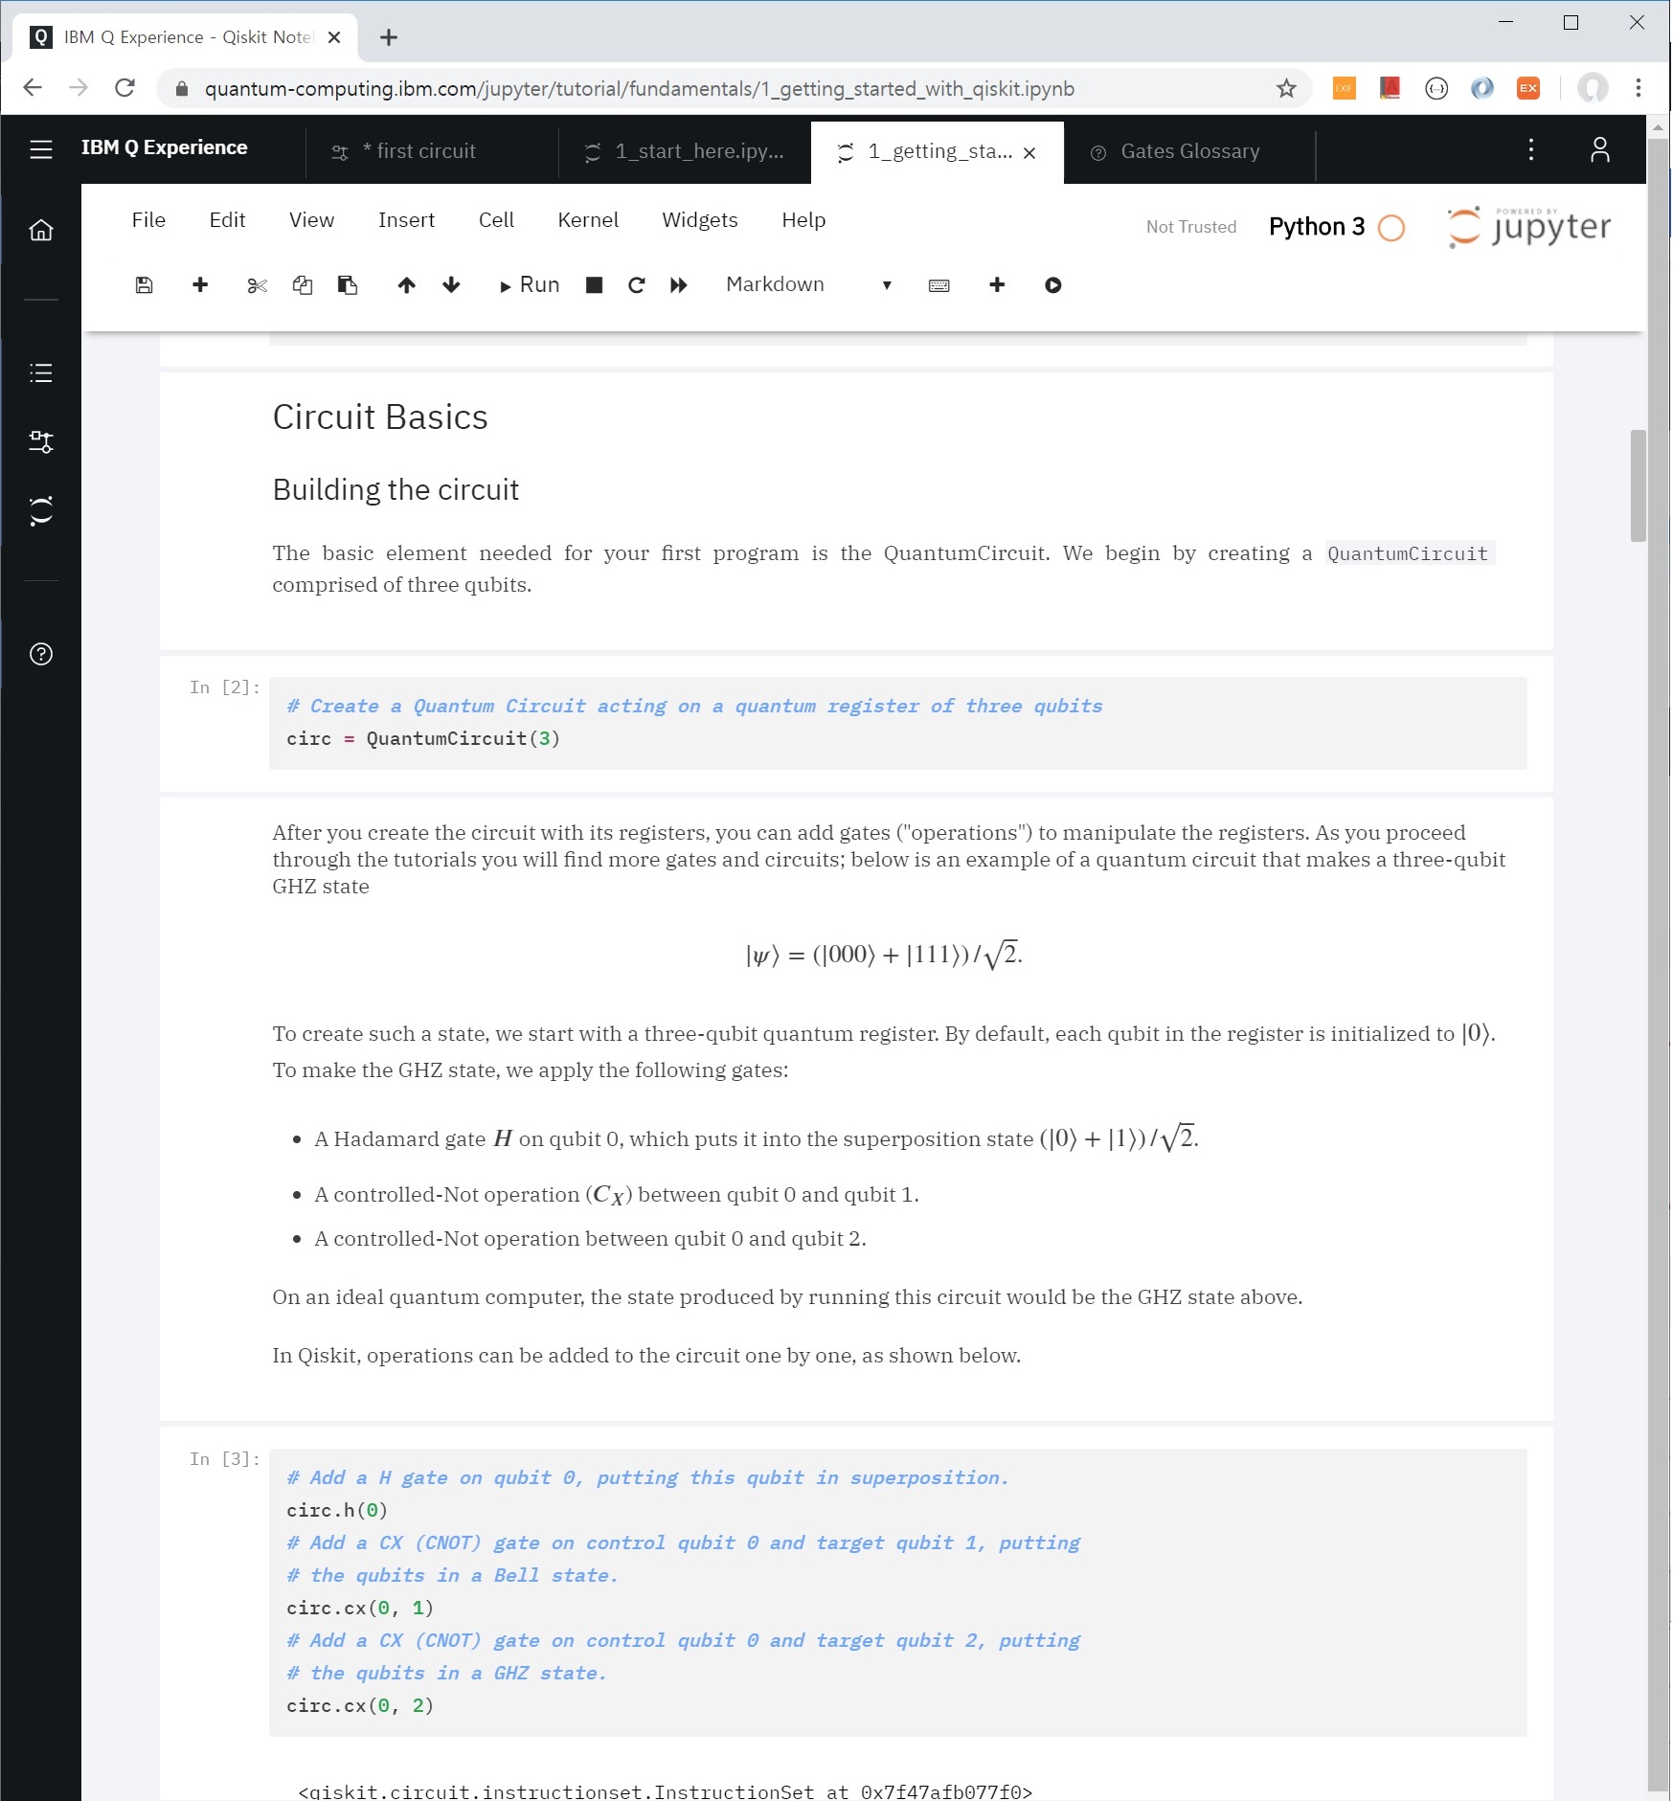Click the Jupyter logo
The height and width of the screenshot is (1801, 1673).
click(x=1528, y=227)
